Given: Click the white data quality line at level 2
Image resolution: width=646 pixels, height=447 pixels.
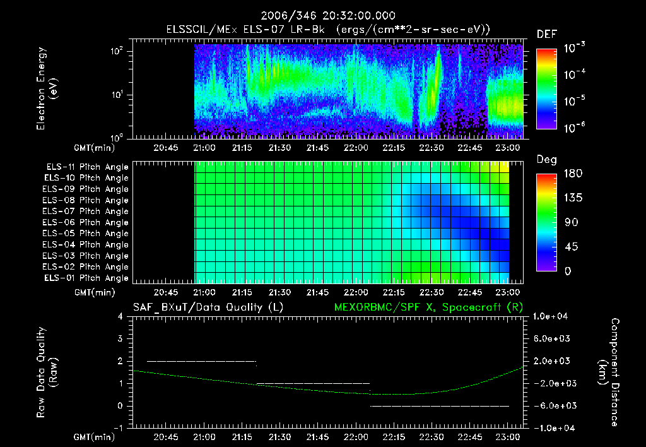Looking at the screenshot, I should tap(201, 362).
